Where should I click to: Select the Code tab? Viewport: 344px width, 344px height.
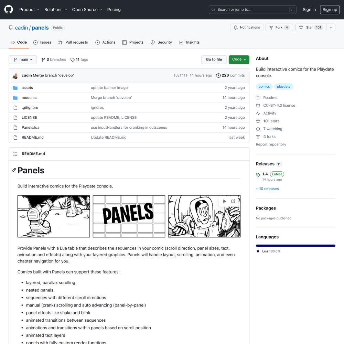click(19, 42)
